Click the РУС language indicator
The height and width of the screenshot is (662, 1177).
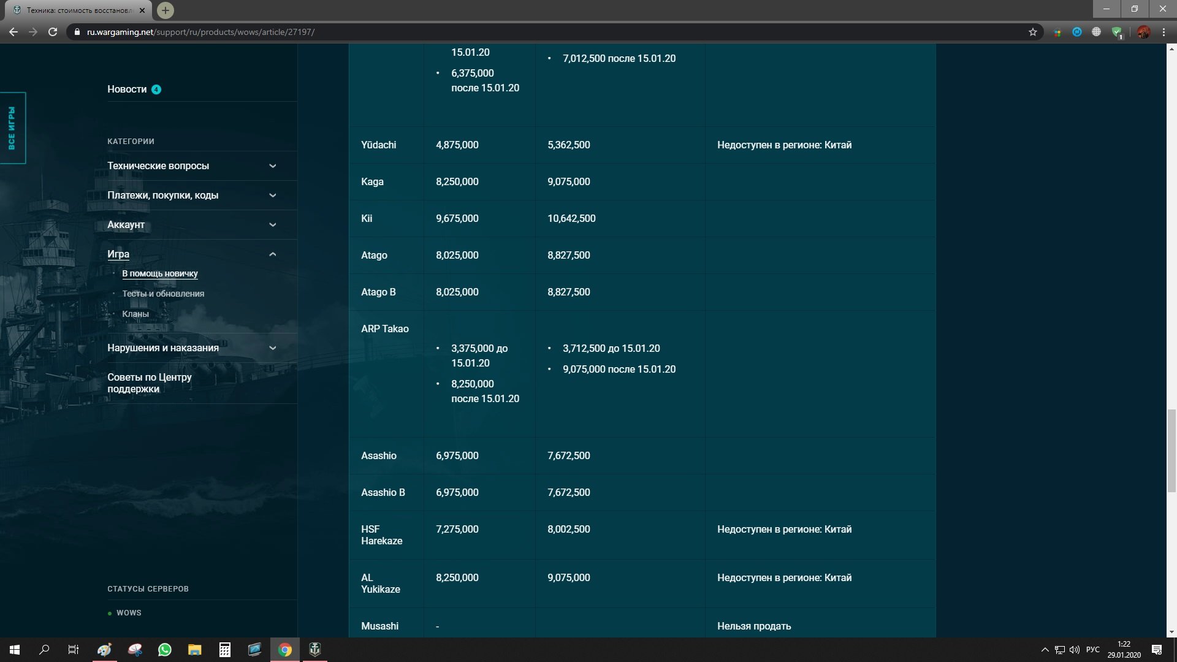tap(1093, 650)
